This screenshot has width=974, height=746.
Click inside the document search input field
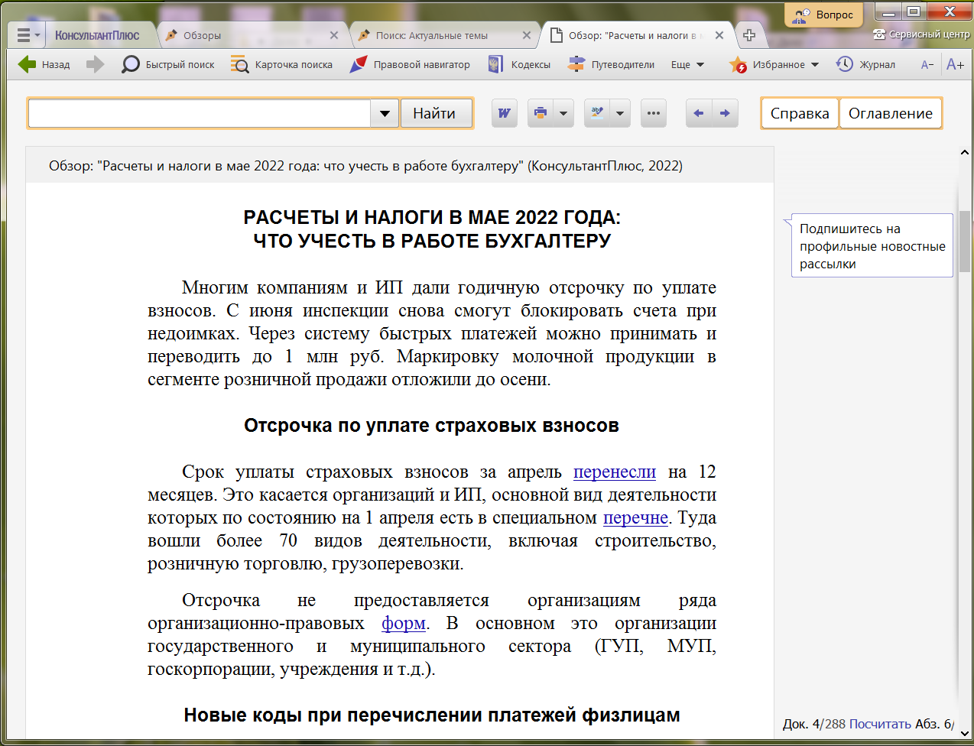pyautogui.click(x=199, y=114)
